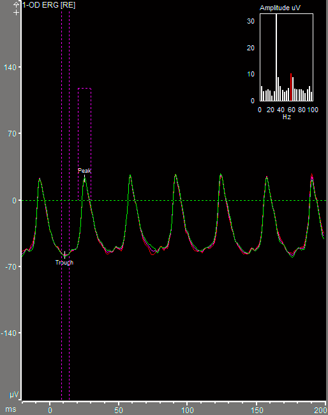Click the 70 label on the y-axis
The height and width of the screenshot is (415, 328).
point(12,134)
